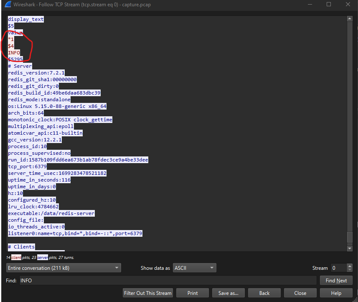Click the line redis_build_id:49be6daa683dbc39

click(54, 93)
